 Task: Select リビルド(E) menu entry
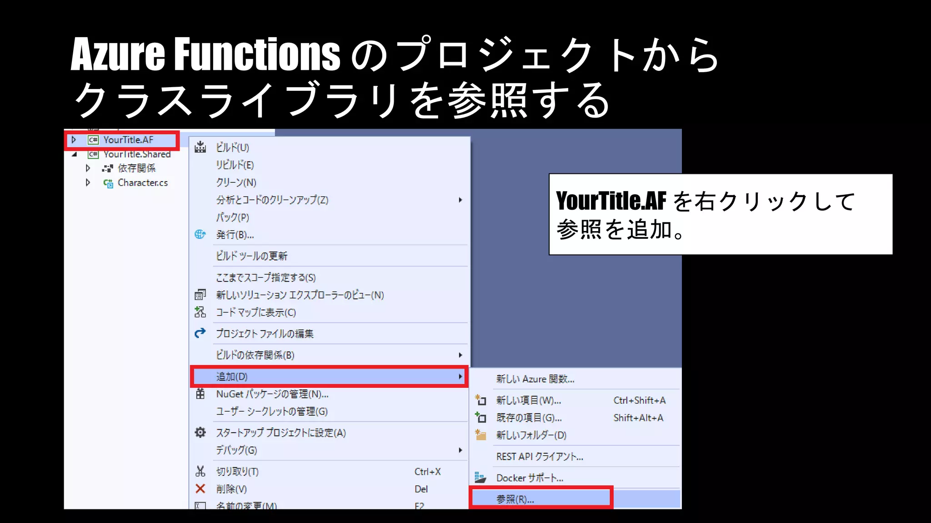pyautogui.click(x=329, y=165)
